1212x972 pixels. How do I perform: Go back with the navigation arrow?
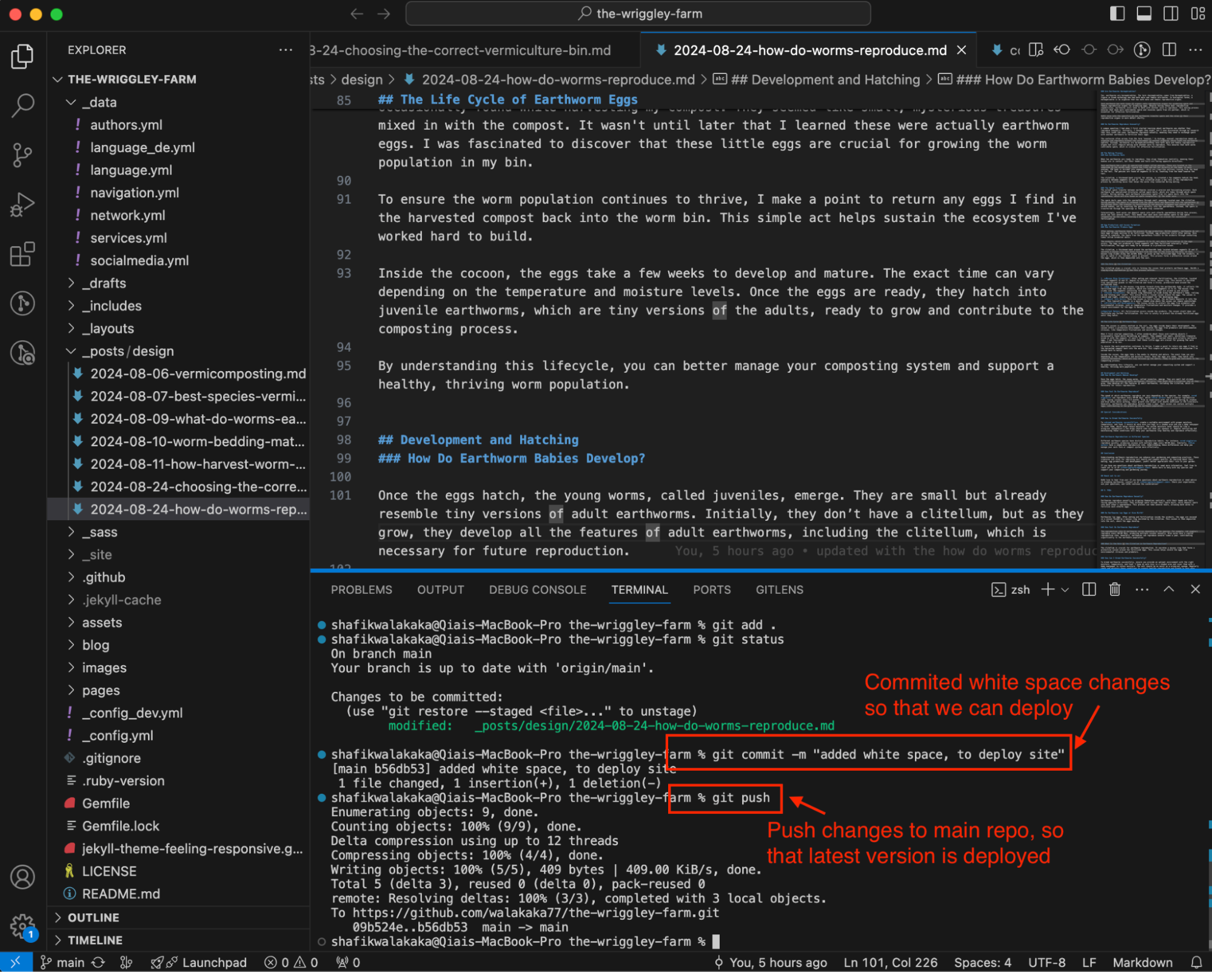tap(357, 13)
